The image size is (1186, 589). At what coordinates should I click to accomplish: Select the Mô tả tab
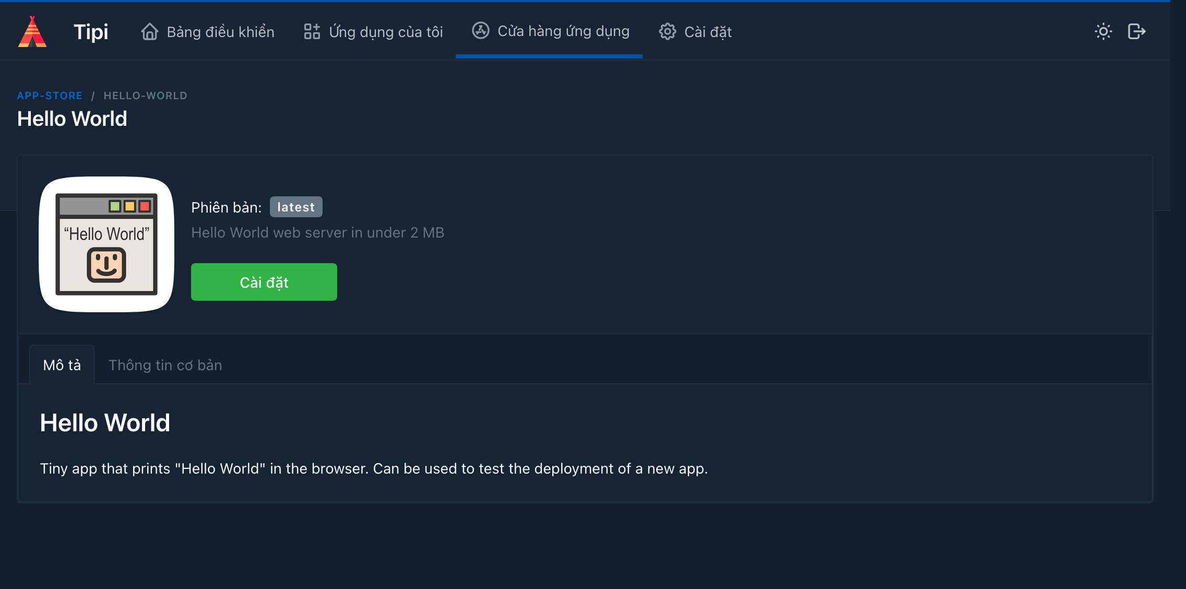pyautogui.click(x=62, y=365)
